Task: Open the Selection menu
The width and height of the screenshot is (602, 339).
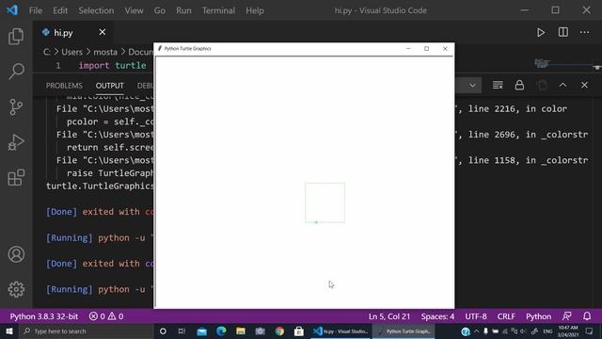Action: 96,10
